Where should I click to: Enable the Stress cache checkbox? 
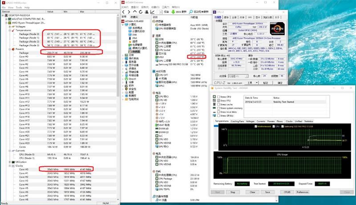(x=218, y=105)
